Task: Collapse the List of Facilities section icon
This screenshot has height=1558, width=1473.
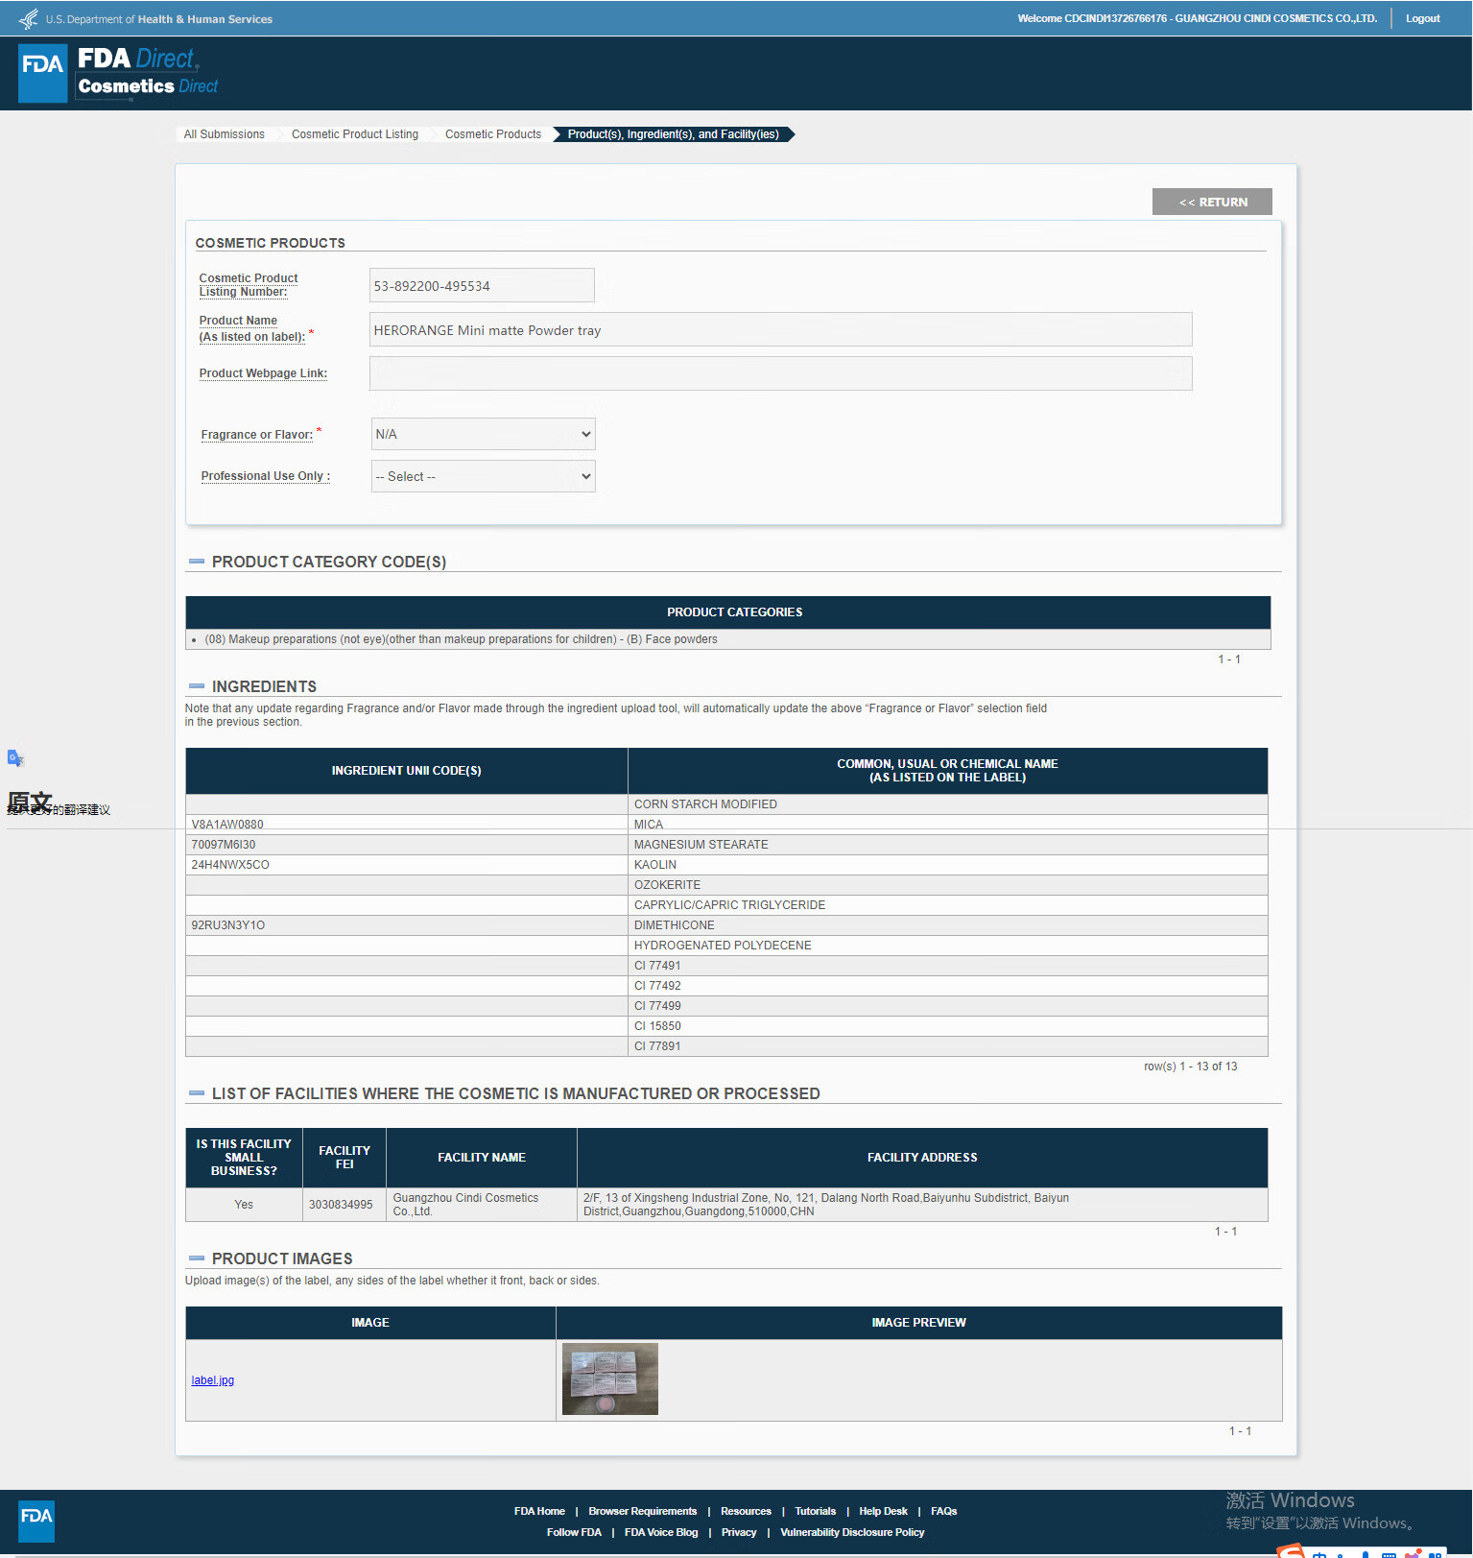Action: coord(197,1093)
